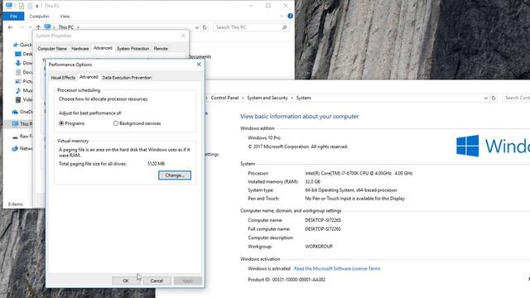Open the System Protection tab

click(x=132, y=49)
